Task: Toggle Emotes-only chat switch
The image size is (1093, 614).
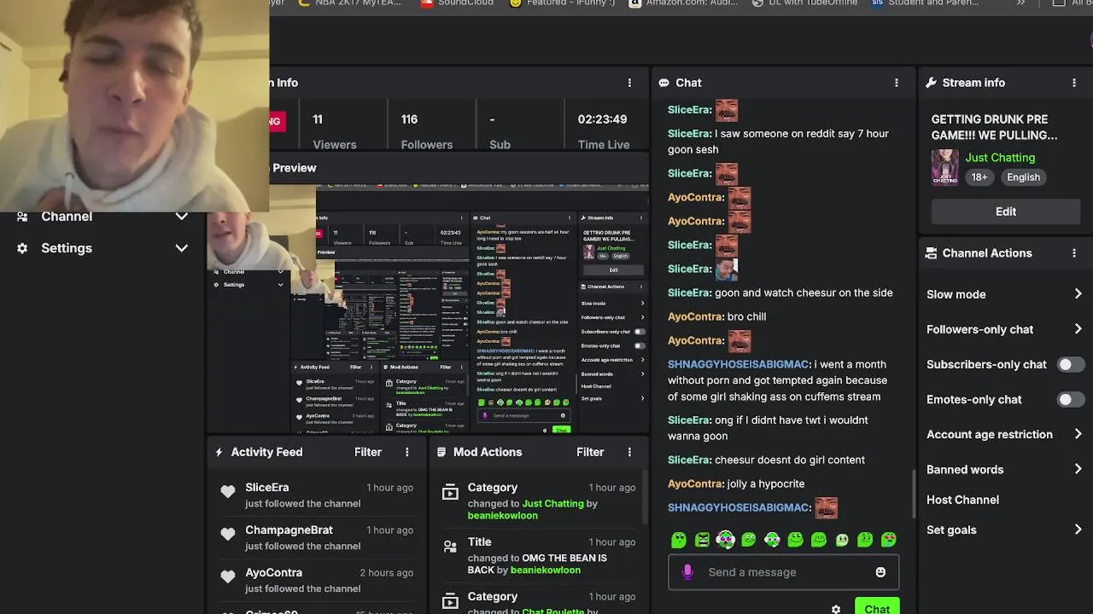Action: pos(1070,399)
